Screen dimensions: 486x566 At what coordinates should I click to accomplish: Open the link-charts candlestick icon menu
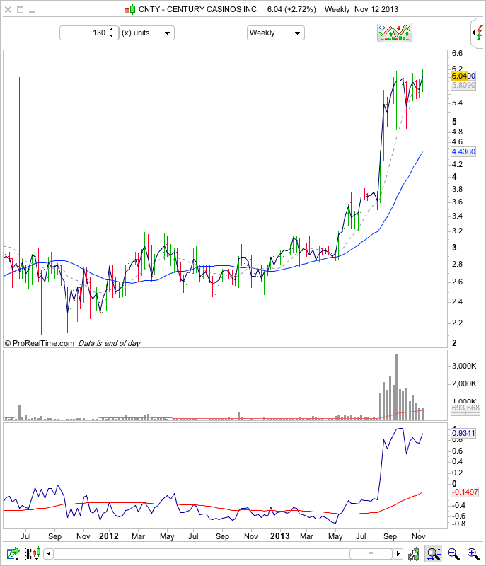coord(32,553)
